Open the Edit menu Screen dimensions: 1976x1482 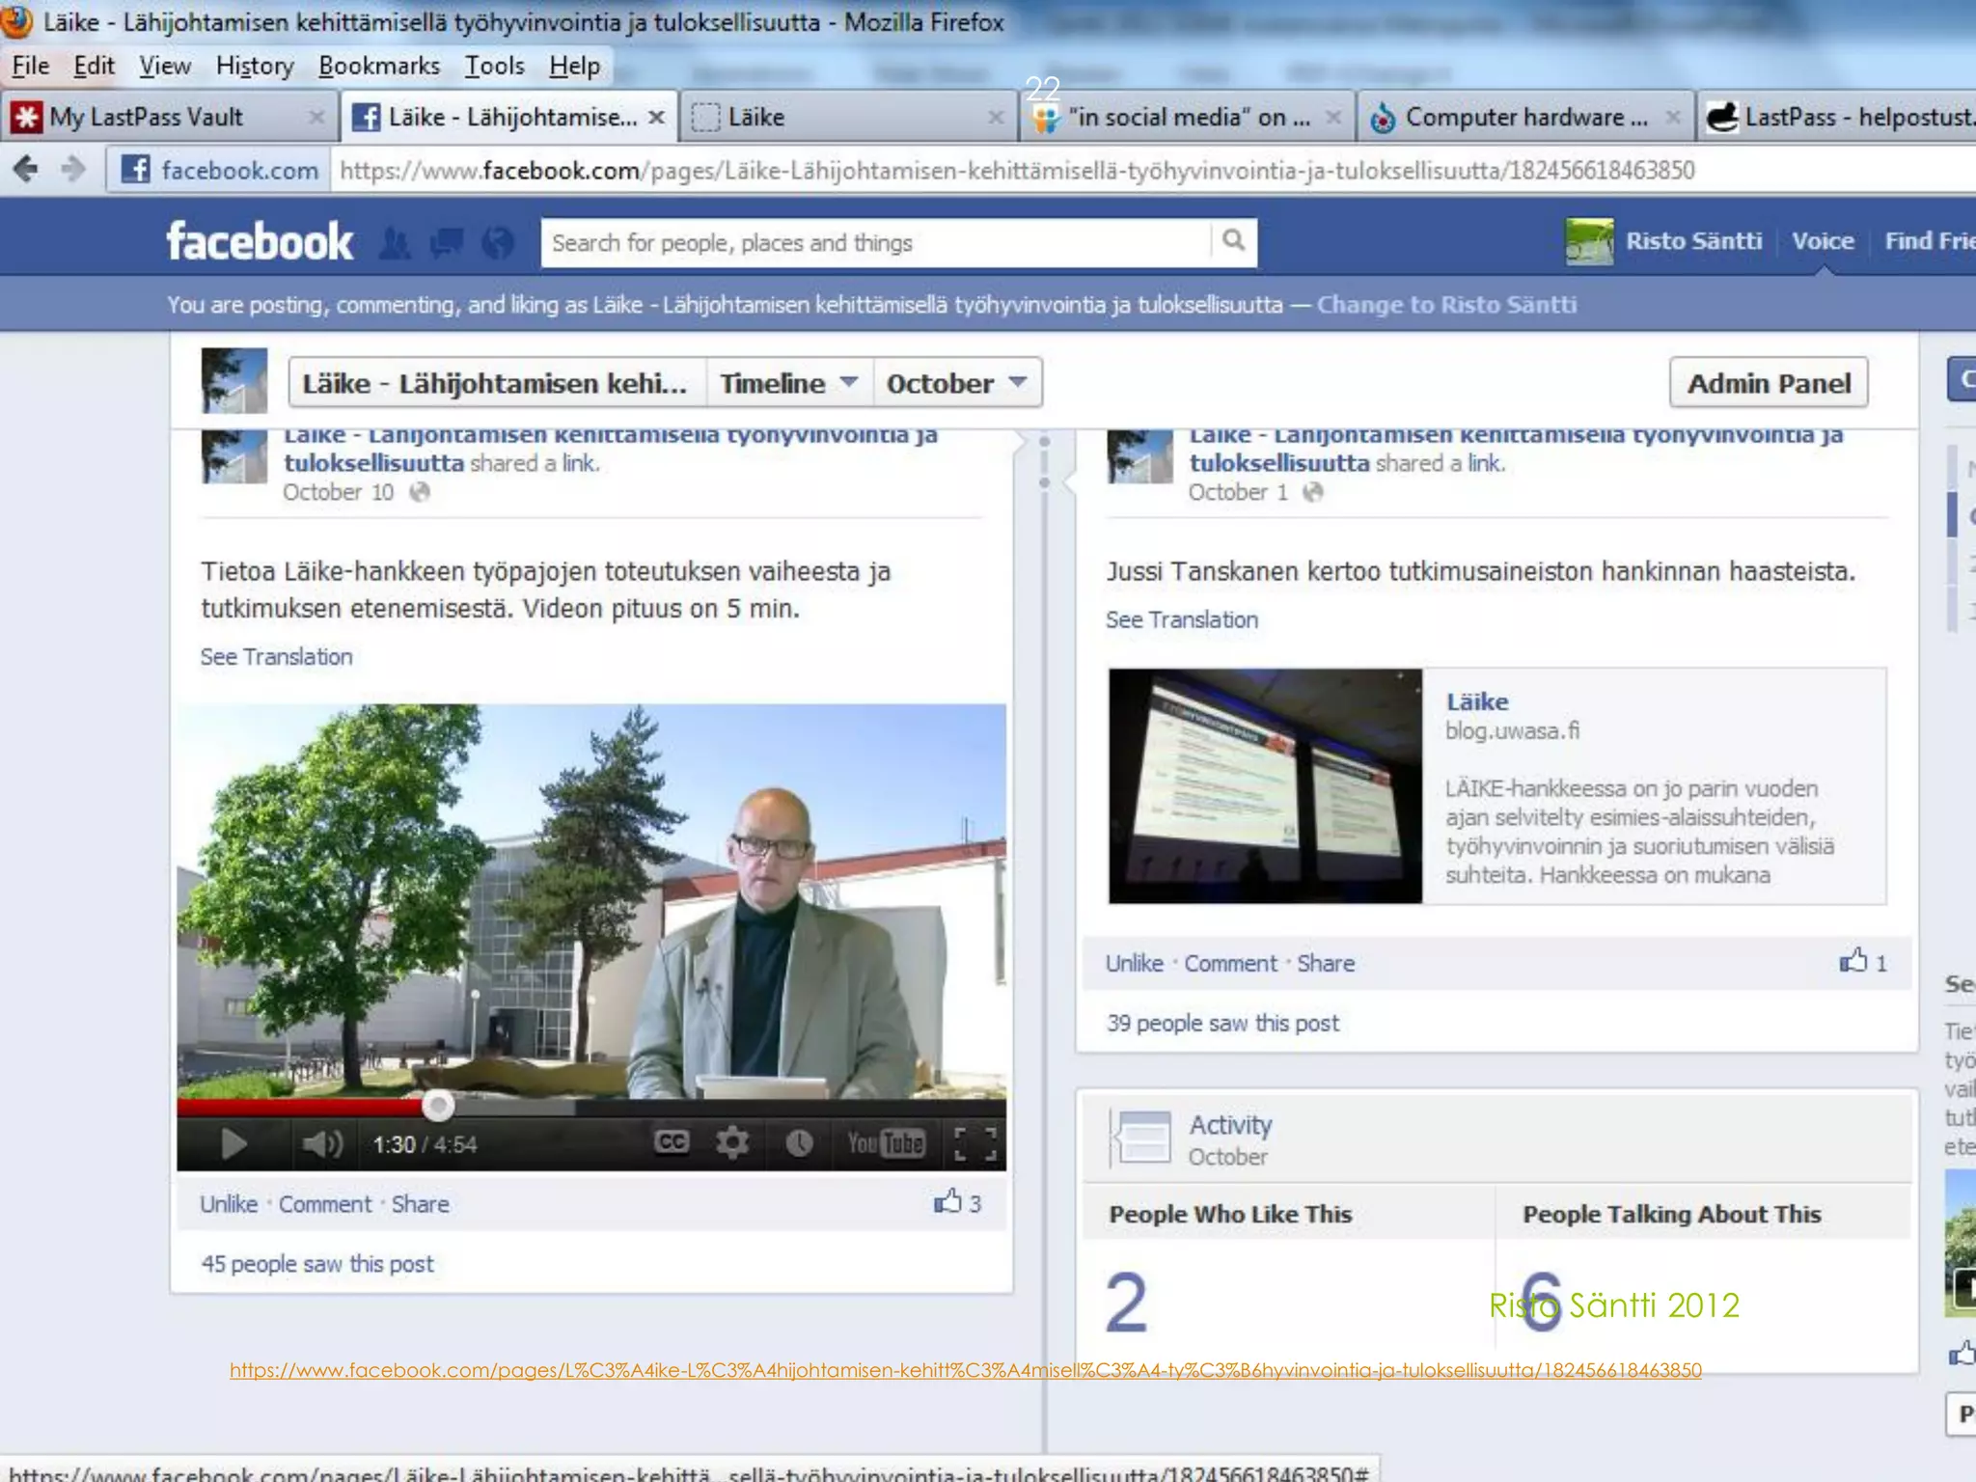pyautogui.click(x=94, y=66)
